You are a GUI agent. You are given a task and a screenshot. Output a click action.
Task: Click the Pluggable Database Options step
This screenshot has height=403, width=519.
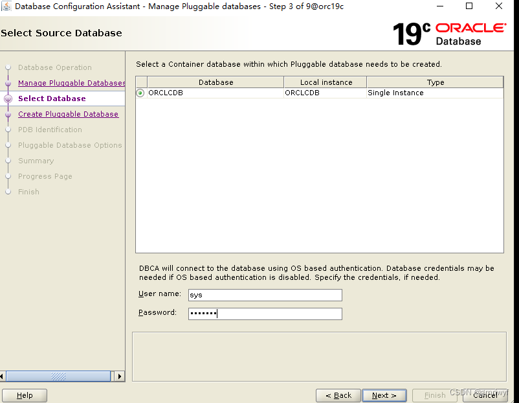[70, 145]
